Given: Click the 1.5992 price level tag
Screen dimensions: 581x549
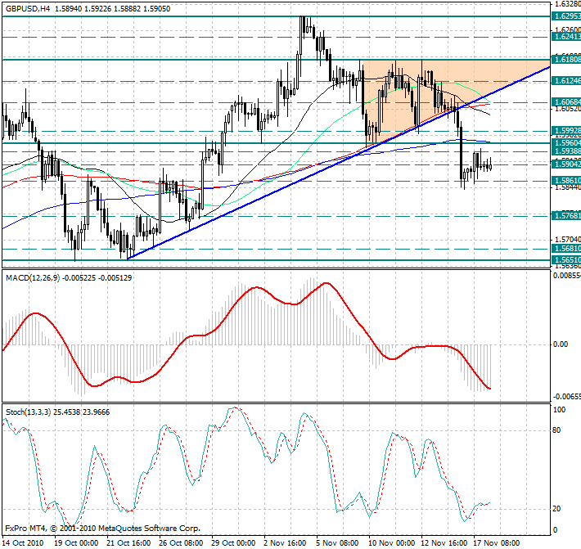Looking at the screenshot, I should pos(566,130).
